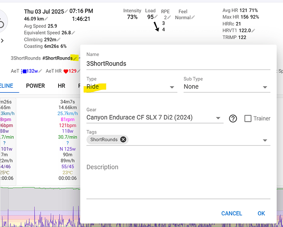Click edit pencil next to Load 95
The image size is (283, 227).
(156, 18)
